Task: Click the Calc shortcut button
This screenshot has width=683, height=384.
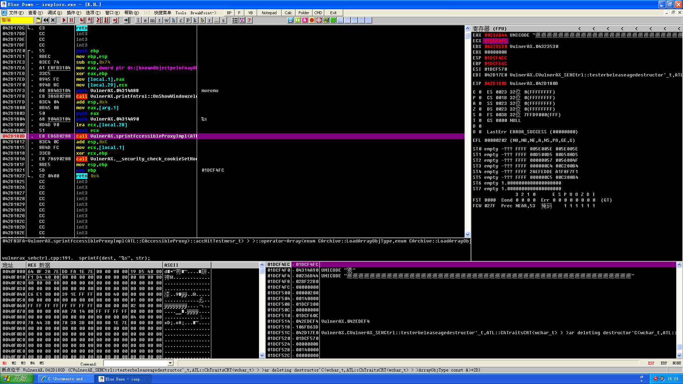Action: point(288,13)
